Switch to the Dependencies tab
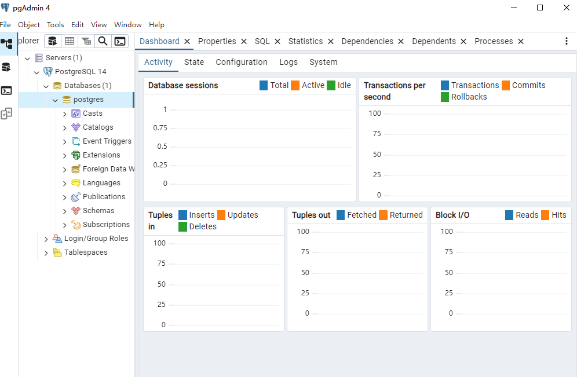Screen dimensions: 577x377 click(367, 41)
